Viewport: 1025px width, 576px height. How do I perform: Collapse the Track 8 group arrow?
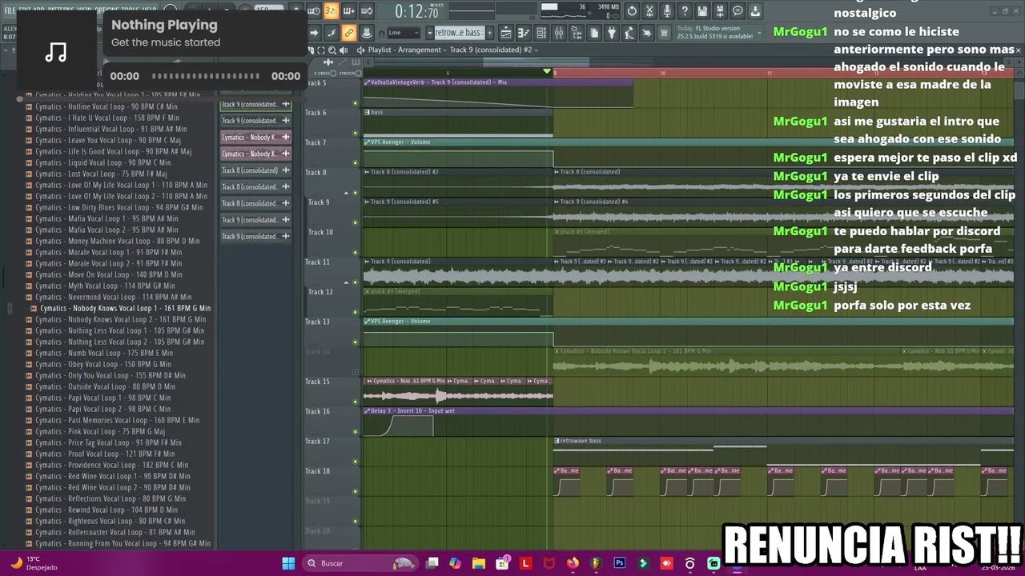pyautogui.click(x=346, y=192)
